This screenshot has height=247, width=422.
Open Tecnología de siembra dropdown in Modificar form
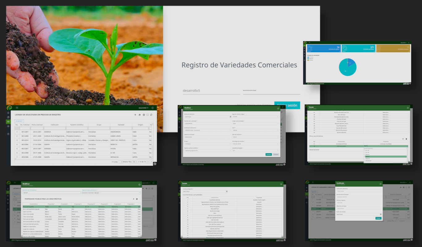click(255, 144)
